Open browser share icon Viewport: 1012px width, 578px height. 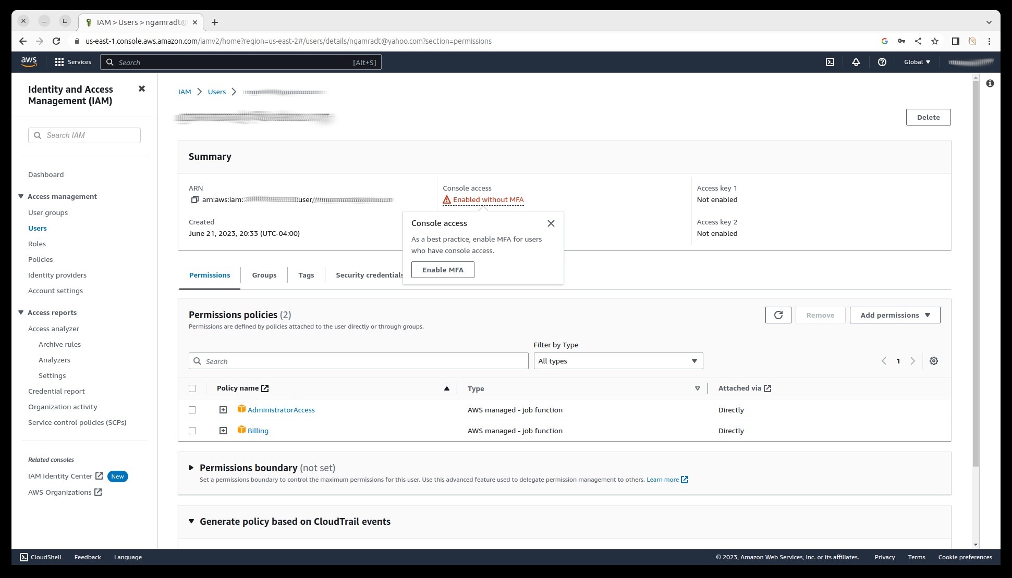coord(918,41)
